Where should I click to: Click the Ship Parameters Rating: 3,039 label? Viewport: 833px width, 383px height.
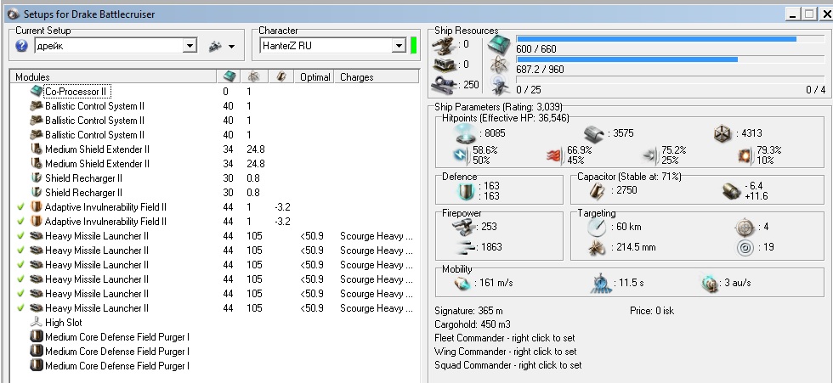click(498, 107)
